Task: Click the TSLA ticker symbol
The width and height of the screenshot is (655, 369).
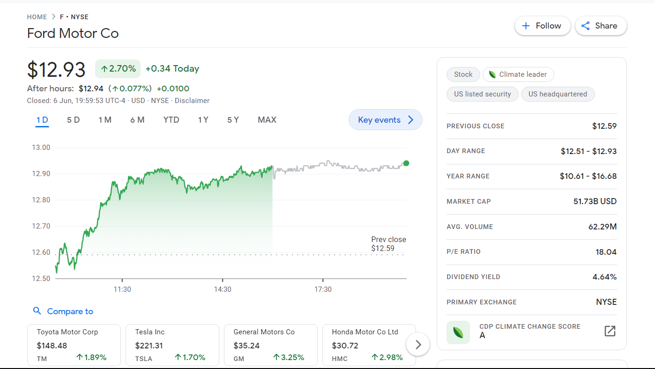Action: tap(144, 358)
